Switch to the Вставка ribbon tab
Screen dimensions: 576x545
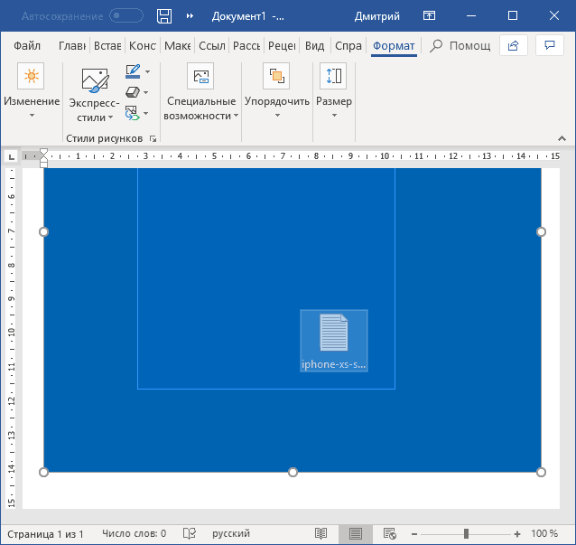(x=107, y=46)
